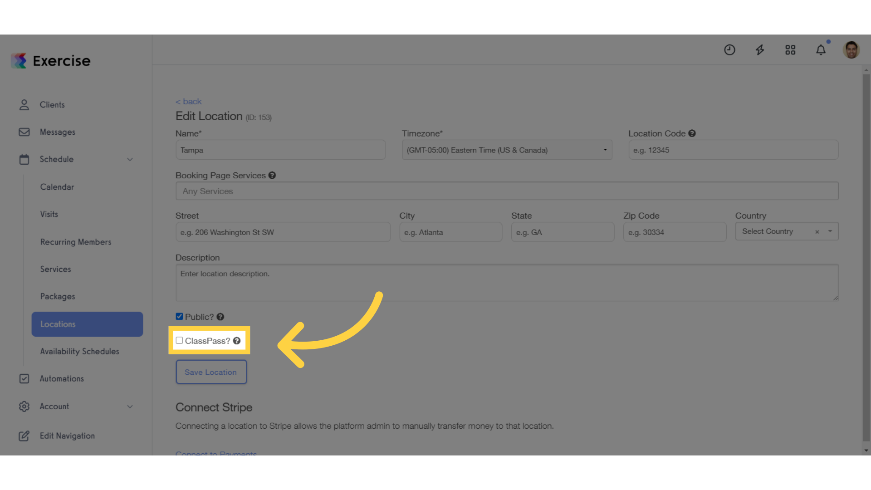This screenshot has height=490, width=871.
Task: Toggle the Public? checkbox
Action: pyautogui.click(x=179, y=316)
